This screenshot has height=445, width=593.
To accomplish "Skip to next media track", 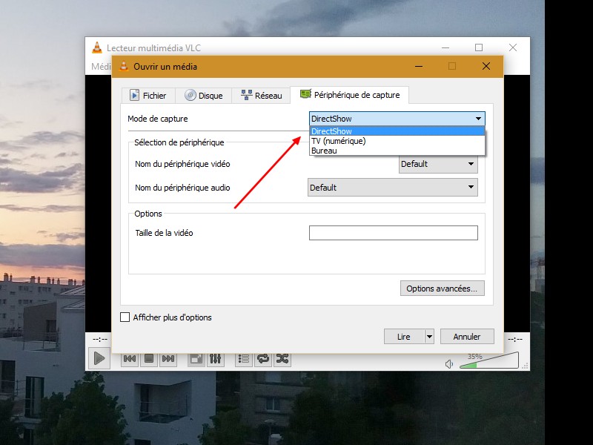I will tap(168, 359).
